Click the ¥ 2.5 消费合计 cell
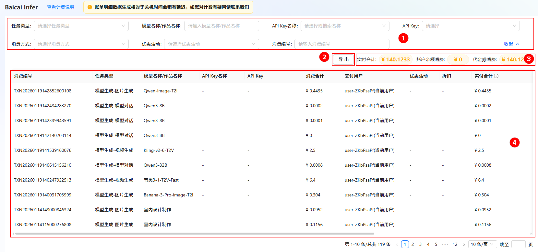This screenshot has height=252, width=538. coord(311,150)
